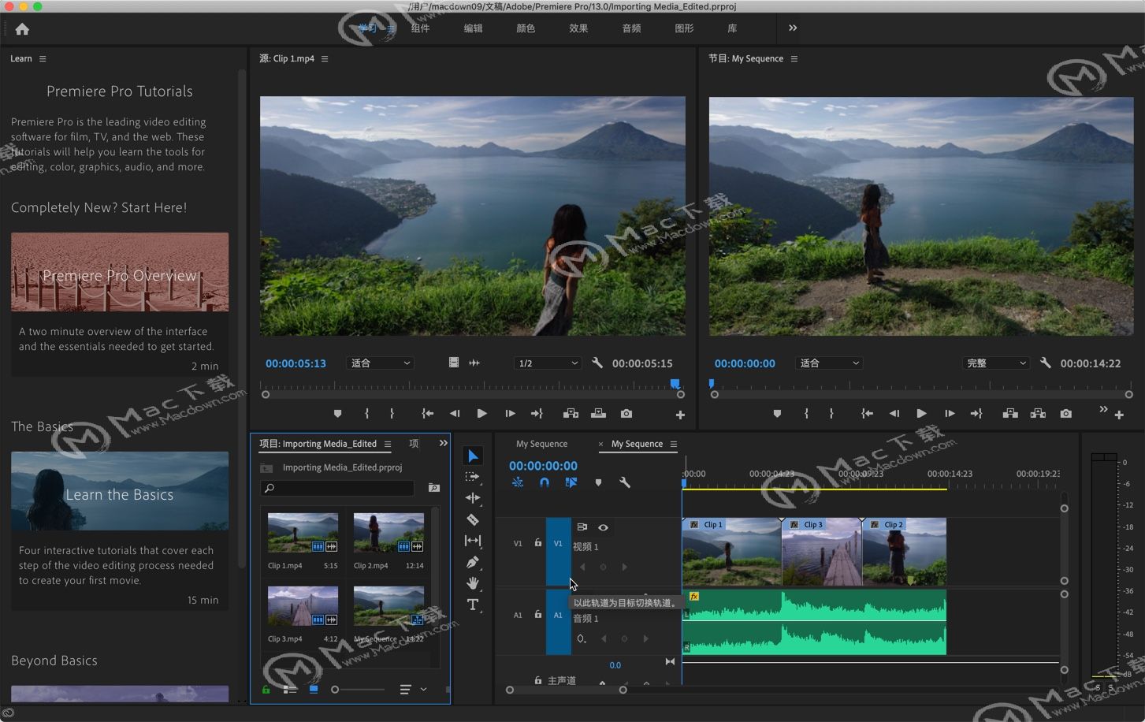Export frame from program monitor camera icon

1065,414
